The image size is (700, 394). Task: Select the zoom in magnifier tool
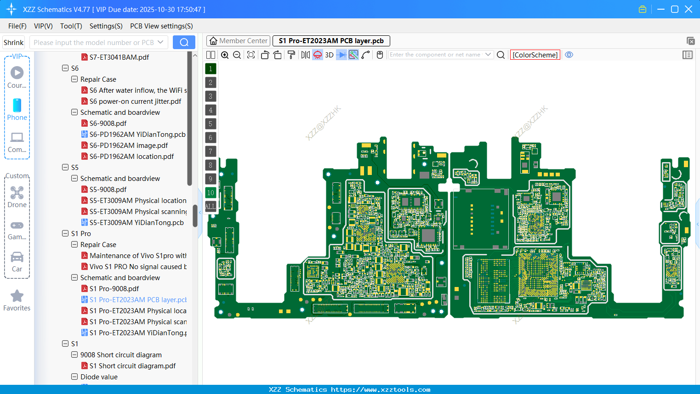click(225, 55)
